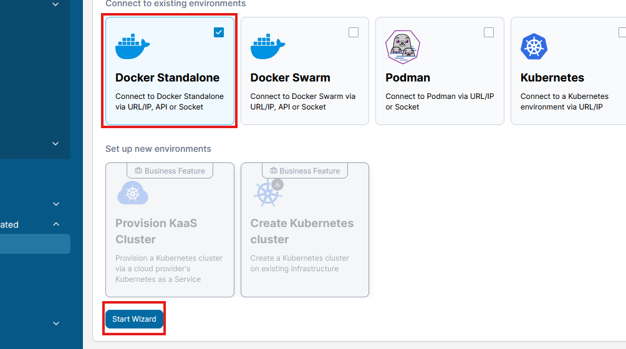Click the Create Kubernetes cluster helm icon
This screenshot has height=349, width=626.
[268, 193]
